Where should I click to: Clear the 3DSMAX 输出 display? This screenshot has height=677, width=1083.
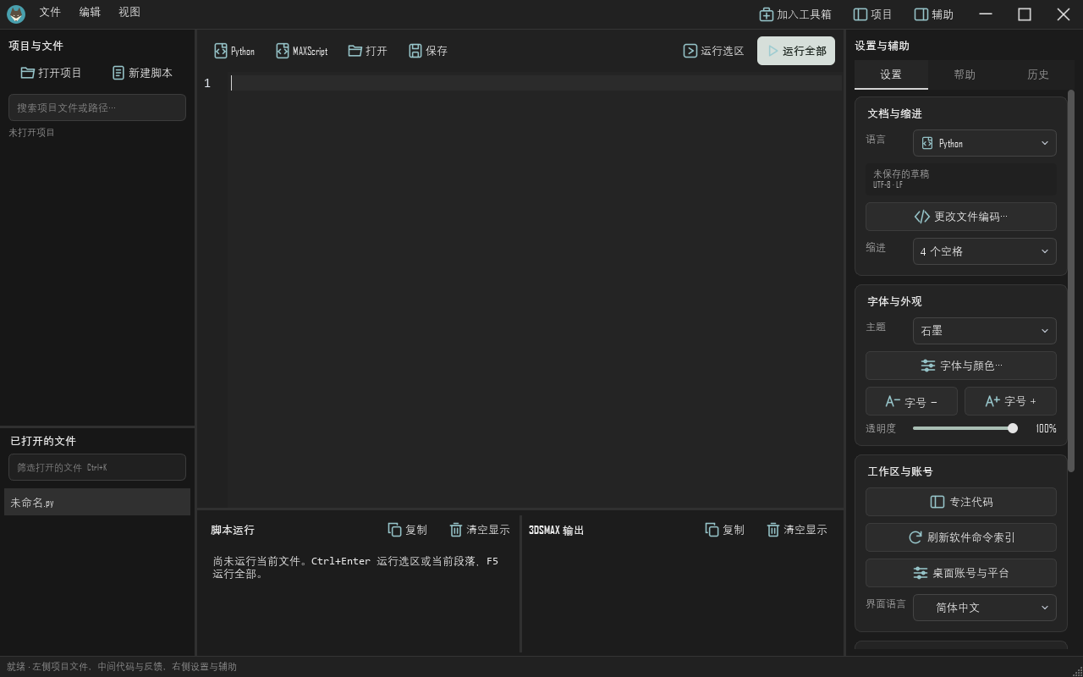coord(797,530)
